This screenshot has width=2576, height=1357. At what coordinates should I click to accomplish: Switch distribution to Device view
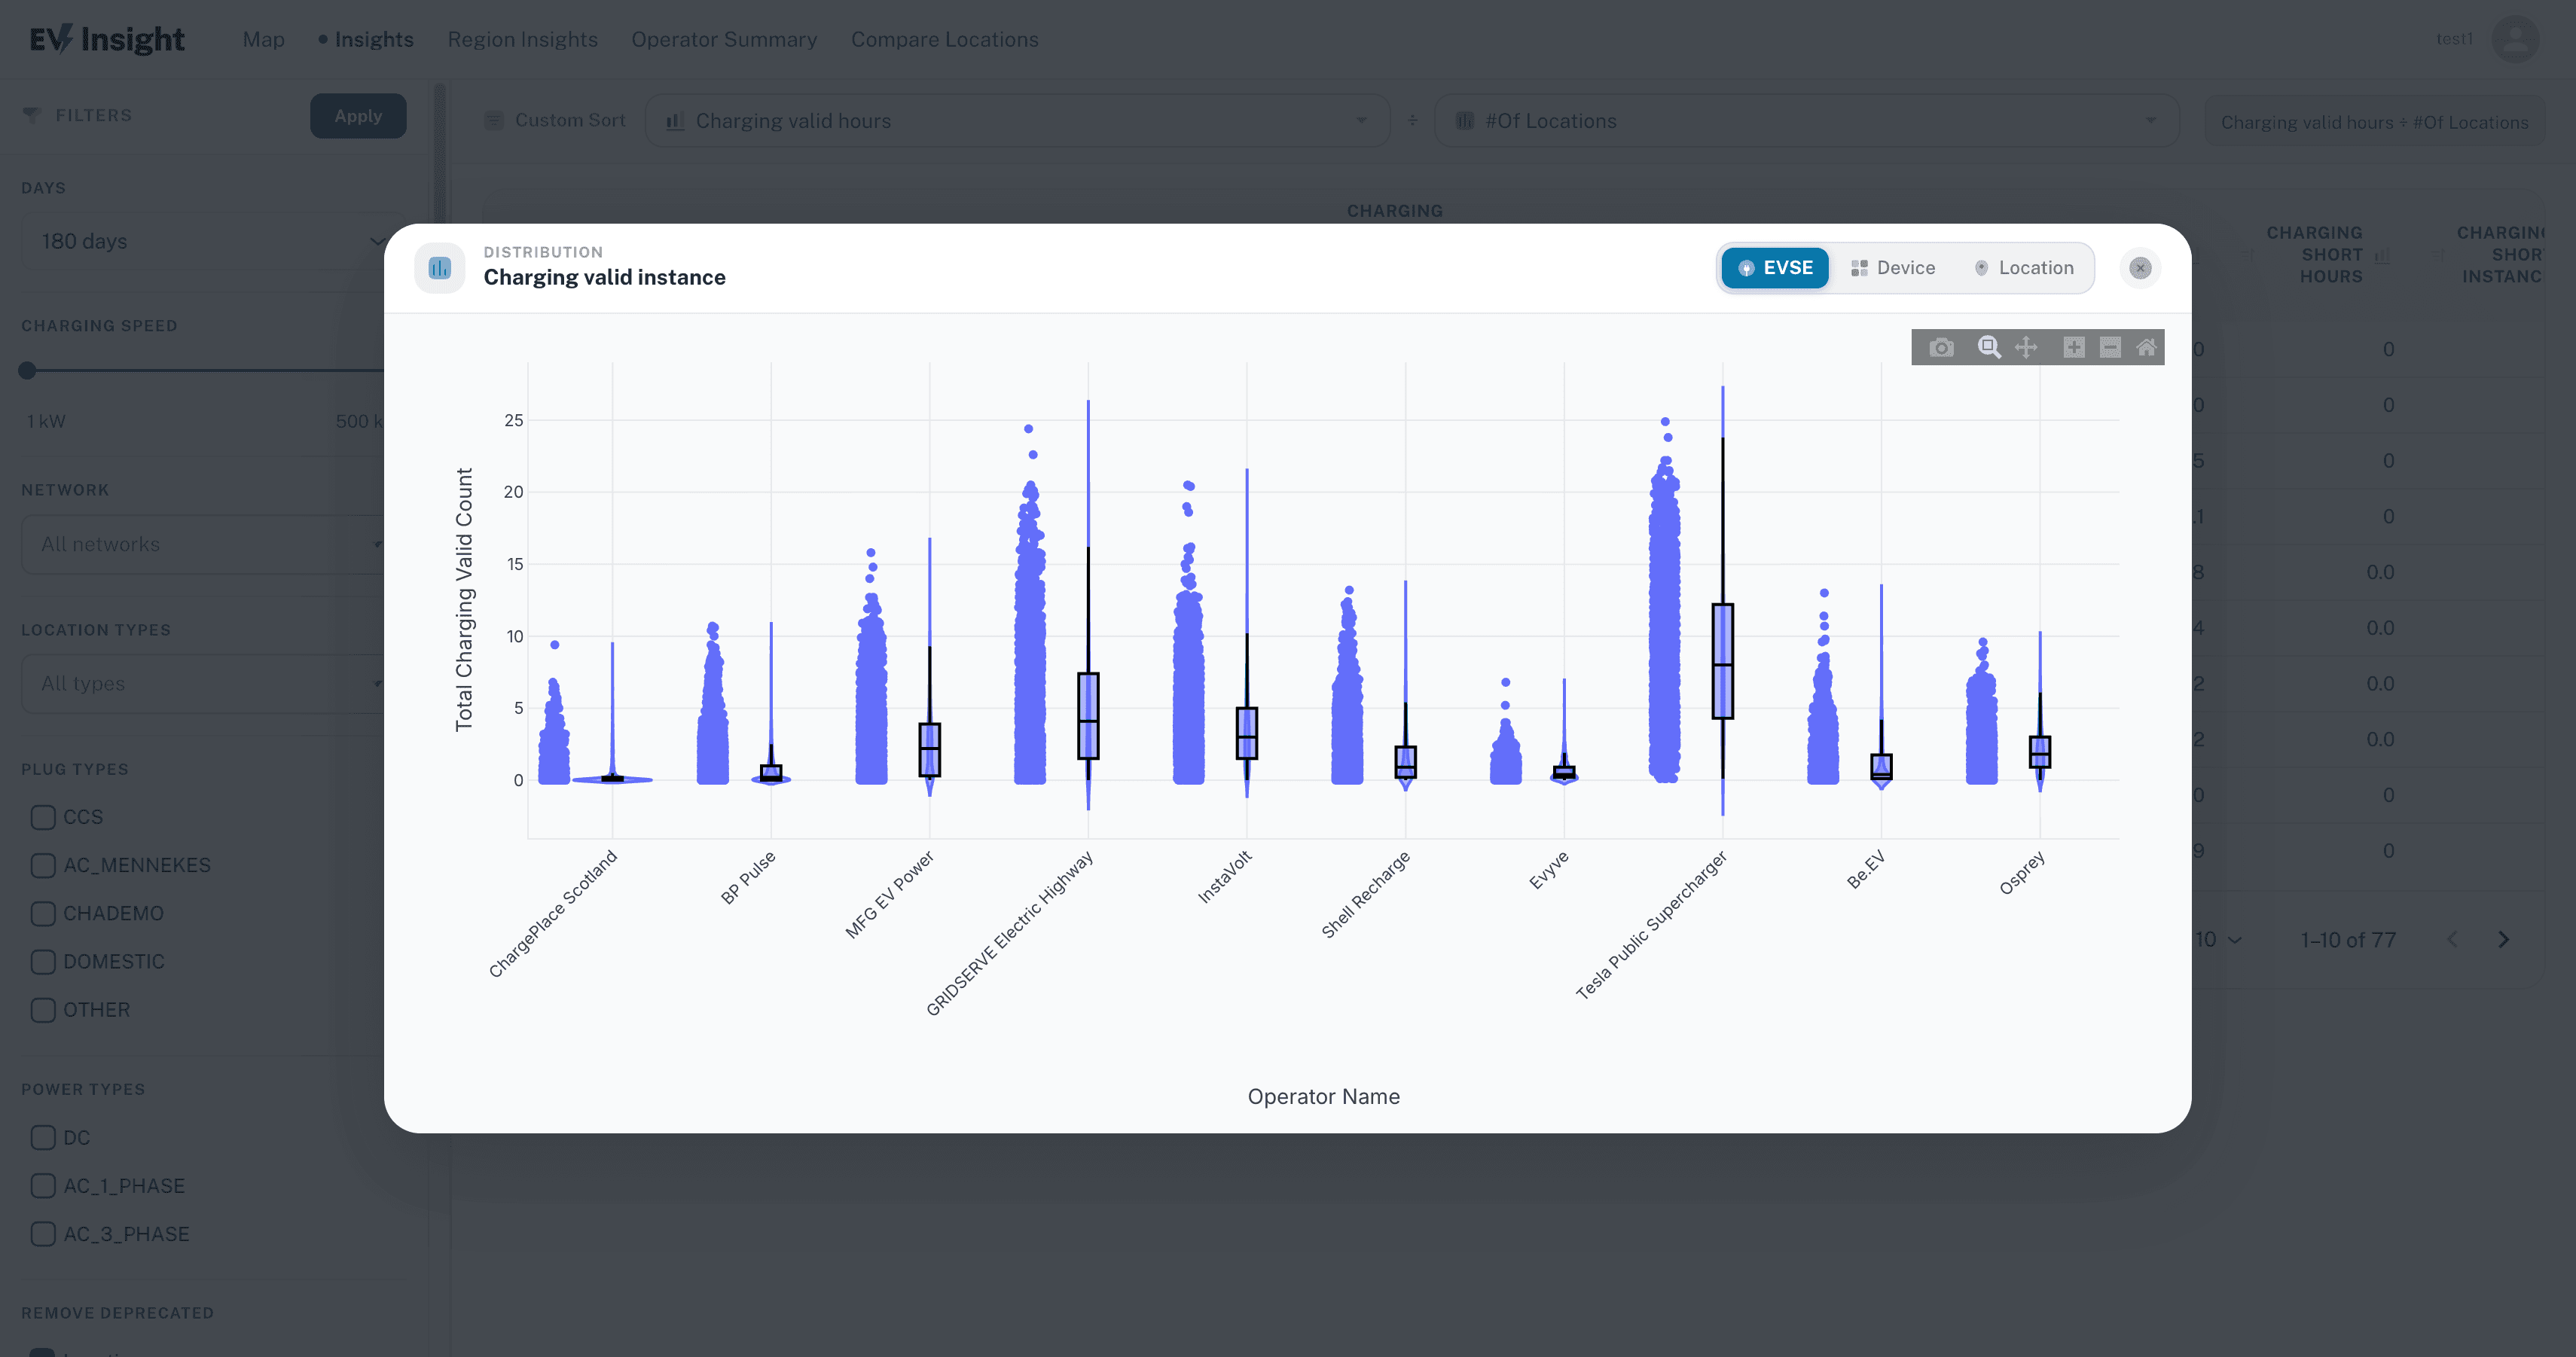click(x=1893, y=268)
